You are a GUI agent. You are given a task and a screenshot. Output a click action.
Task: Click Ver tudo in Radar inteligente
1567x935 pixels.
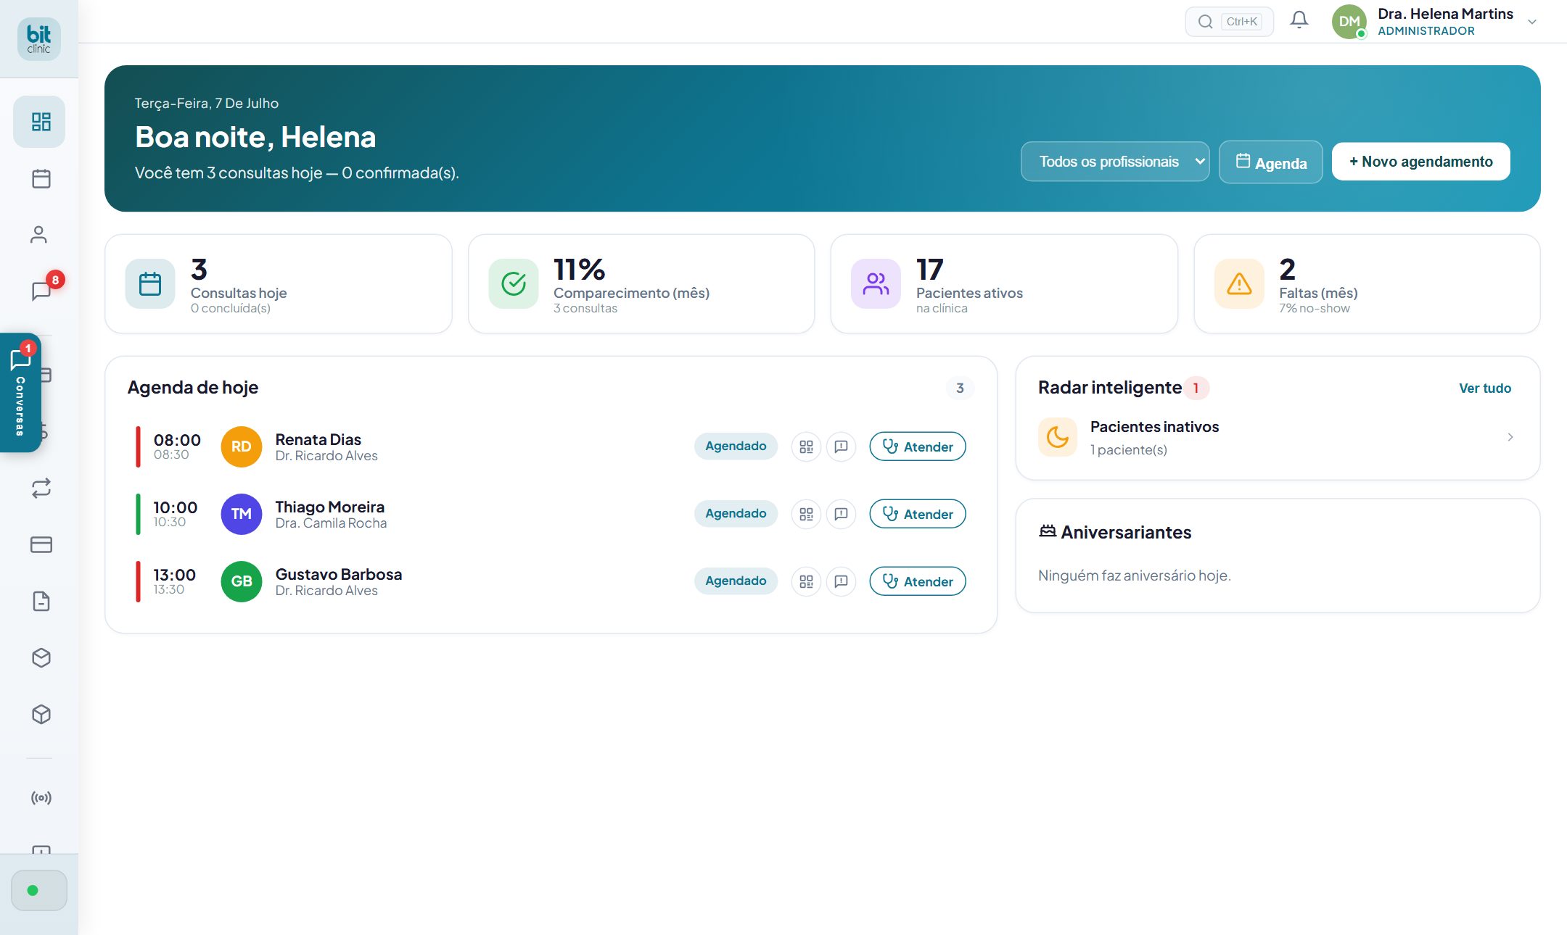[x=1485, y=388]
